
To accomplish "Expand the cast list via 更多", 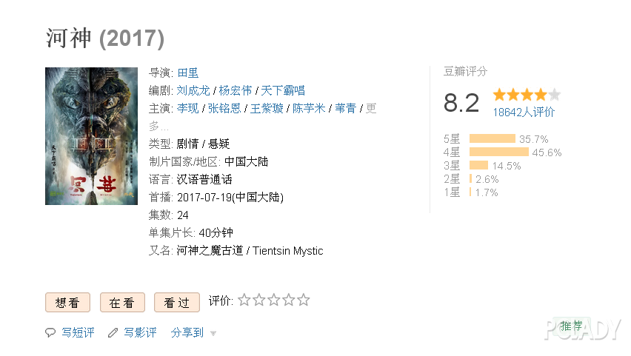I will 371,108.
